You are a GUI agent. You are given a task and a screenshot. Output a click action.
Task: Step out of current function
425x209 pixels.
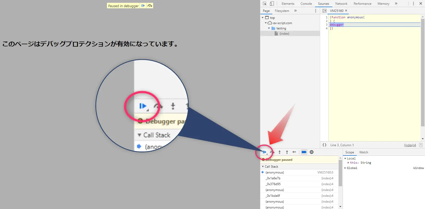tap(287, 152)
